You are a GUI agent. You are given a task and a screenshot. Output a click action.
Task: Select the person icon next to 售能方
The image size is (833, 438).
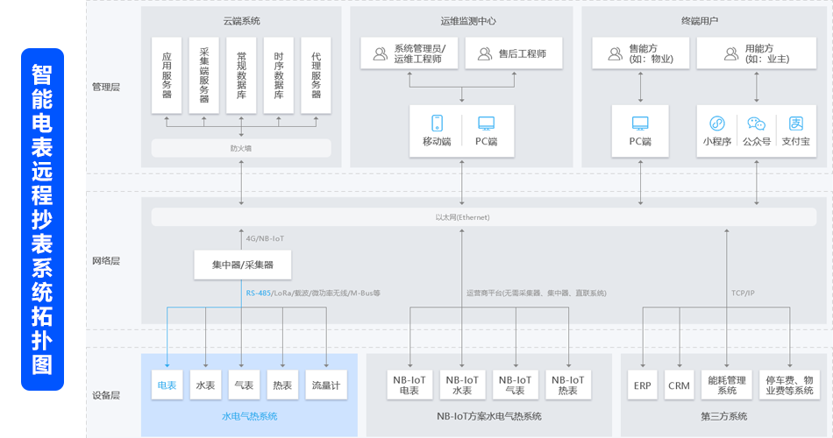tap(612, 54)
